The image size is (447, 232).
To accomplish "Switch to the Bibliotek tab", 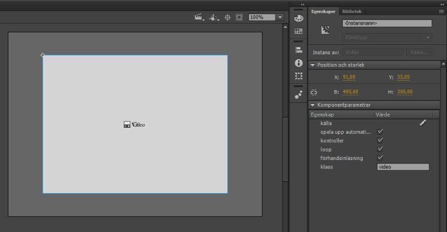I will tap(351, 11).
